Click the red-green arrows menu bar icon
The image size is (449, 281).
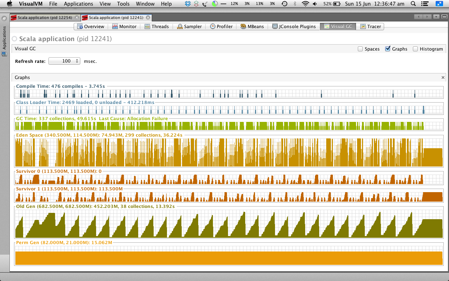pos(196,4)
